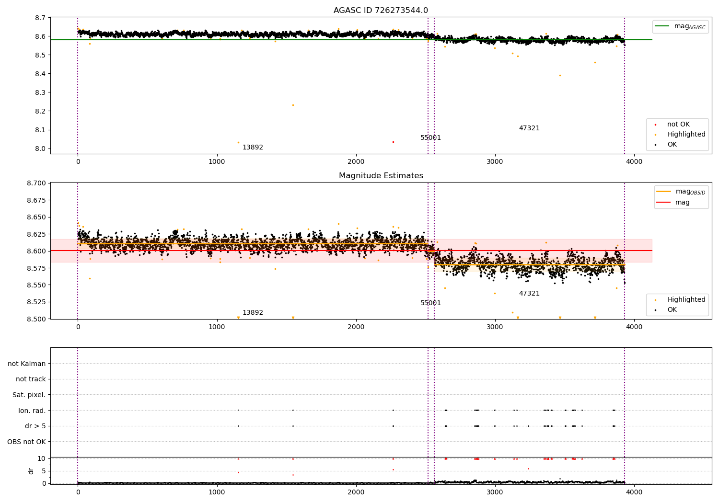Click "Highlighted" in the Magnitude Estimates plot legend
The height and width of the screenshot is (503, 719).
pos(681,300)
